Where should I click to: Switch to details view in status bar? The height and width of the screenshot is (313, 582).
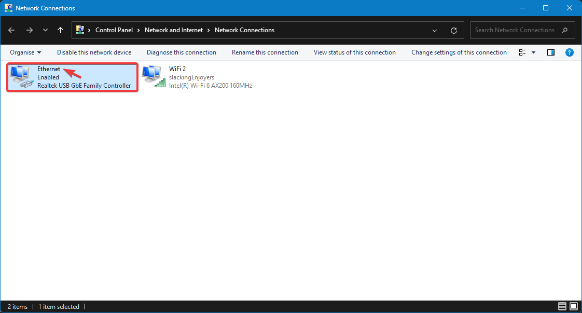click(563, 307)
